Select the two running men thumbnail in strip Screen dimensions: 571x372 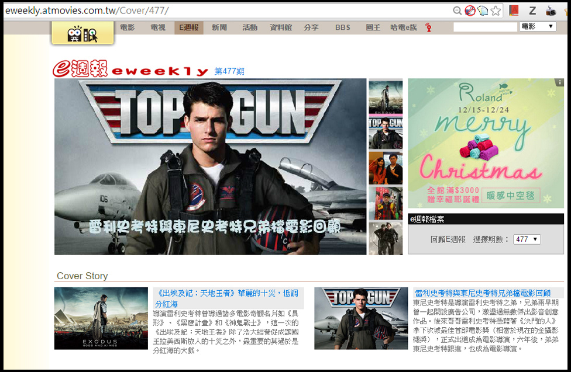coord(386,238)
